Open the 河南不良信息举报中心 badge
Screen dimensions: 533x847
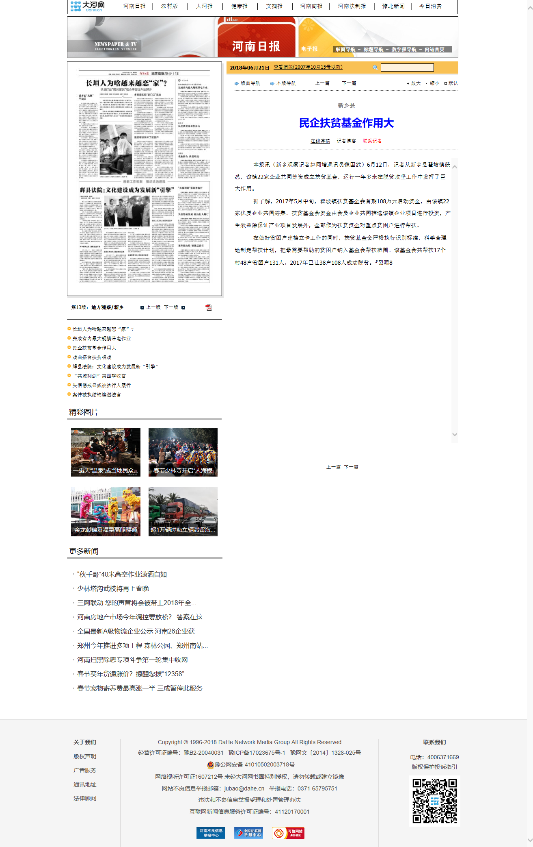point(211,833)
